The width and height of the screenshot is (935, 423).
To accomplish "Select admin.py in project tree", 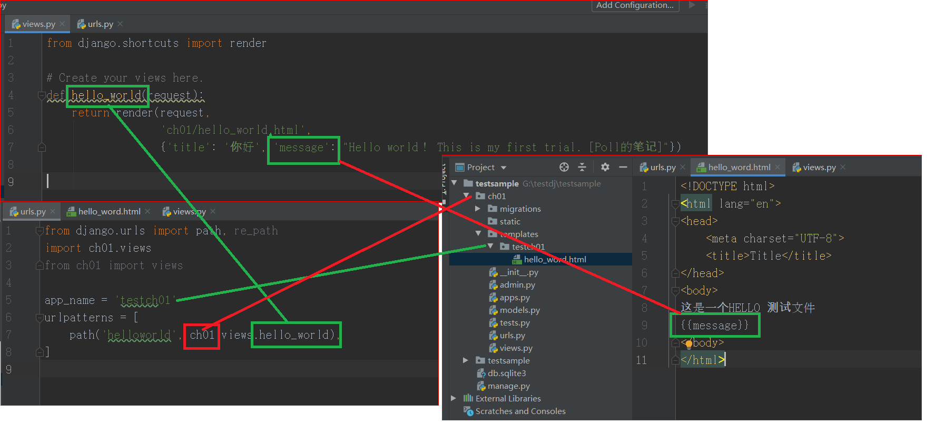I will click(517, 284).
